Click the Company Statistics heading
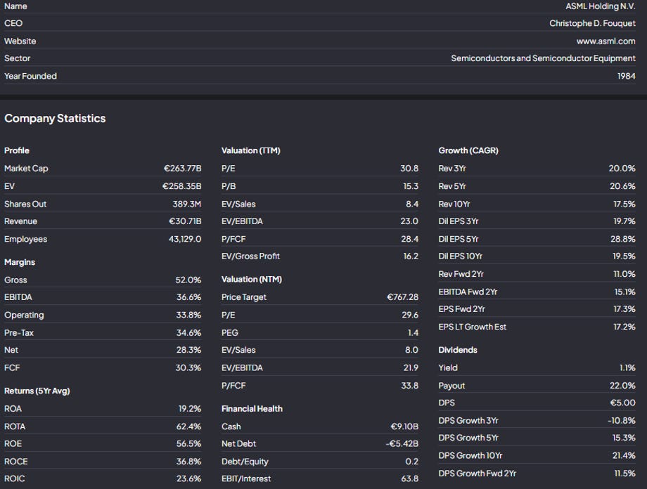This screenshot has height=489, width=647. (x=55, y=118)
